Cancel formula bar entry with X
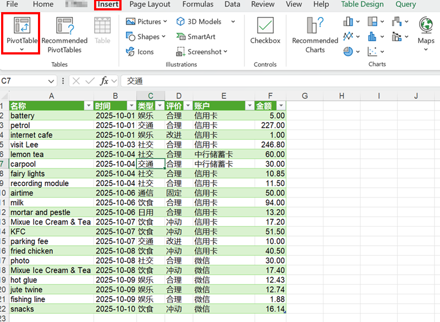This screenshot has height=322, width=440. tap(76, 81)
